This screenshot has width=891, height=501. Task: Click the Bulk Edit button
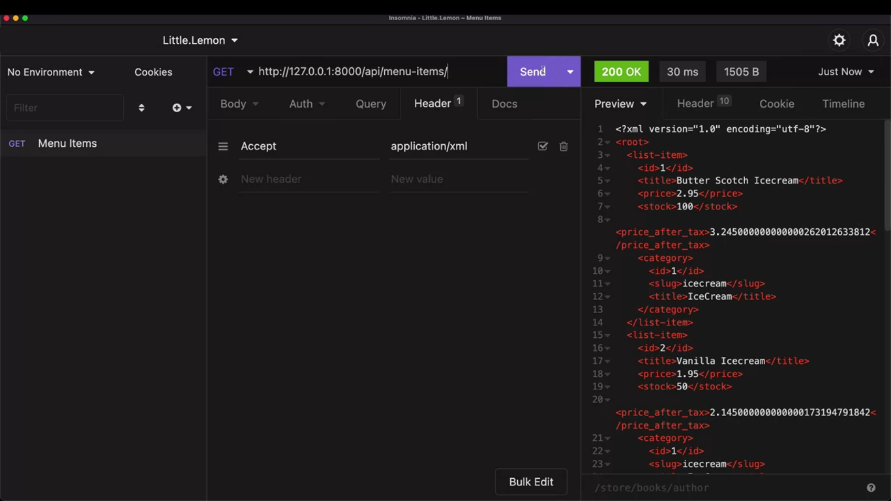[531, 482]
